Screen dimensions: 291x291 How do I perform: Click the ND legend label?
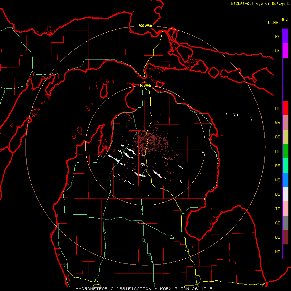pos(277,252)
